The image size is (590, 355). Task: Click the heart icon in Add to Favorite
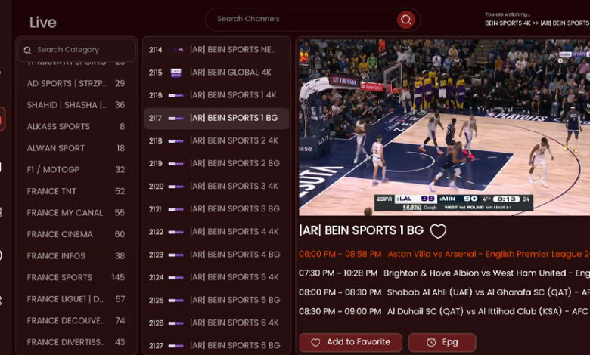click(x=315, y=342)
